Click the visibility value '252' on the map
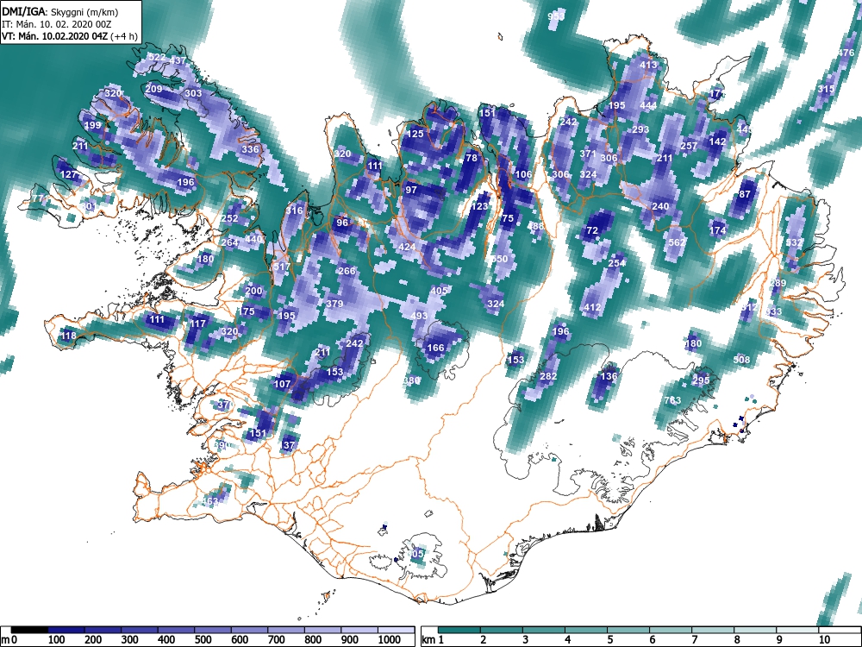Viewport: 862px width, 647px height. click(229, 218)
